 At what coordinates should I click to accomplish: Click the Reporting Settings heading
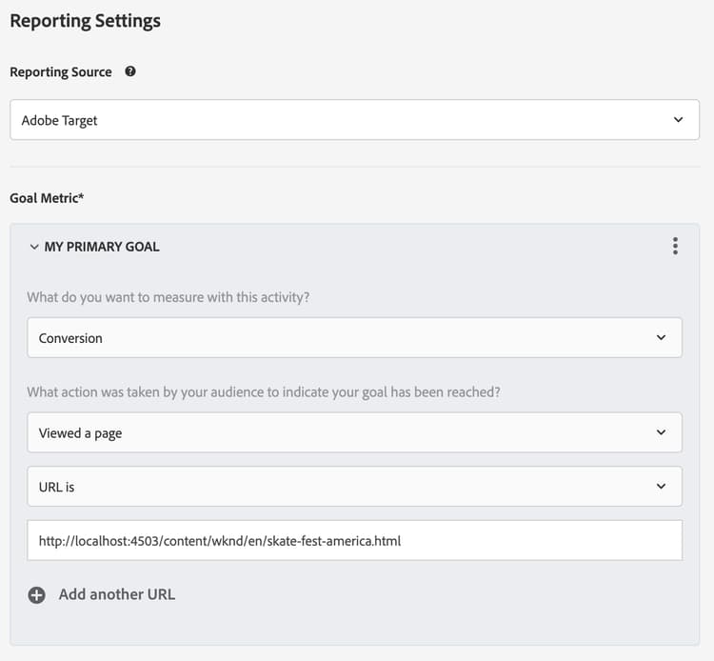85,21
